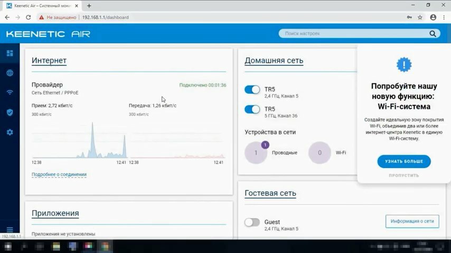Enable the Guest network switch

click(x=252, y=222)
